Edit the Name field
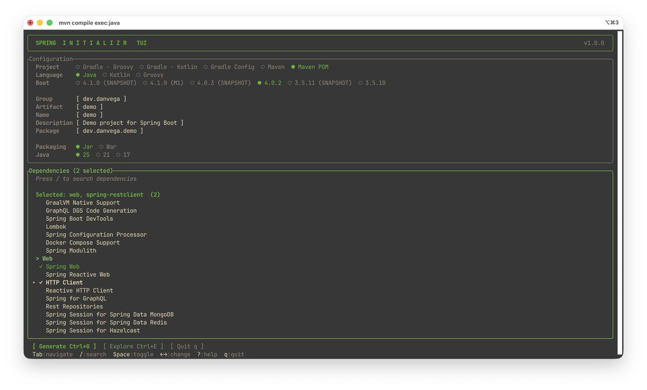The width and height of the screenshot is (647, 390). point(90,115)
